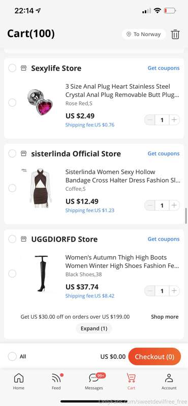Image resolution: width=188 pixels, height=406 pixels.
Task: Open the Account tab
Action: click(169, 381)
